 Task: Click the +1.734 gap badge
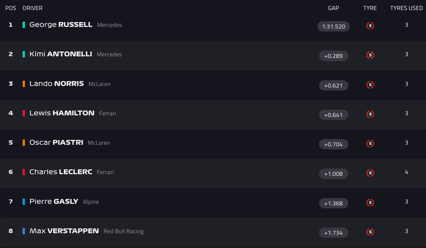pos(333,233)
